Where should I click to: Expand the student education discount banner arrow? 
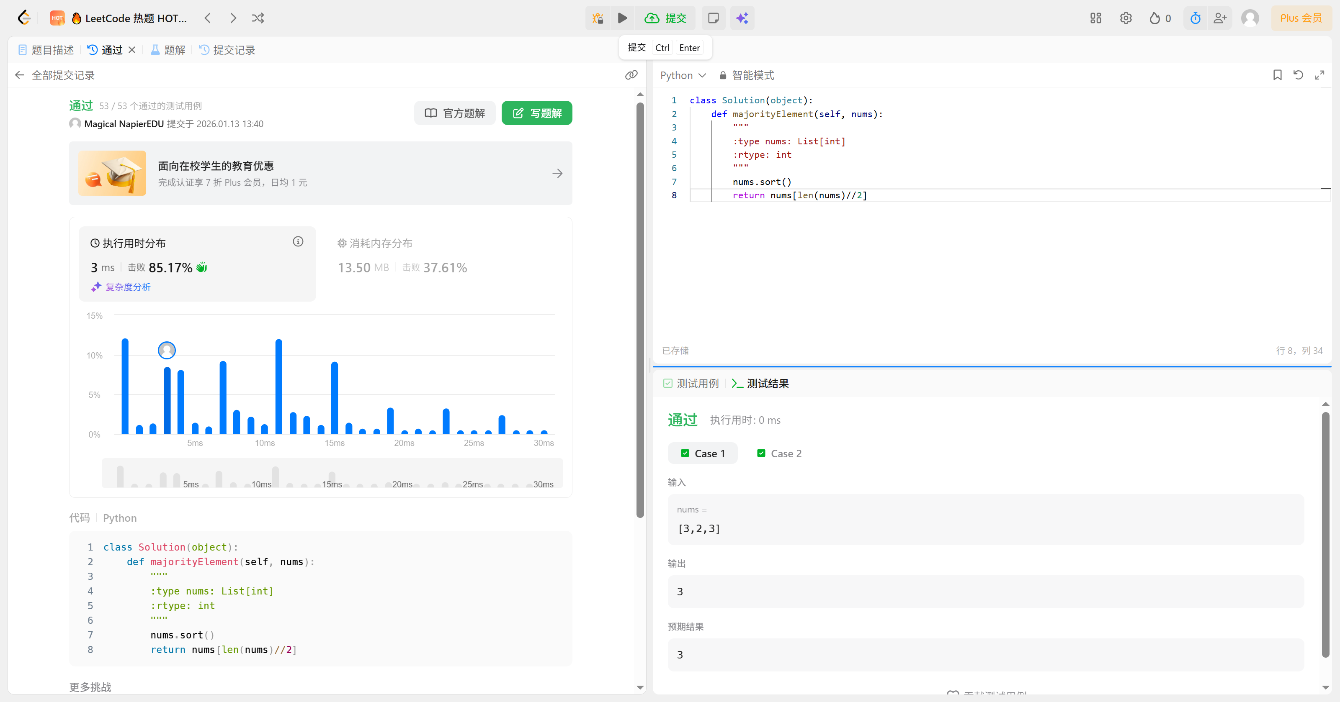point(557,174)
